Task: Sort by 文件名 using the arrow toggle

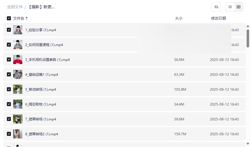Action: point(27,18)
